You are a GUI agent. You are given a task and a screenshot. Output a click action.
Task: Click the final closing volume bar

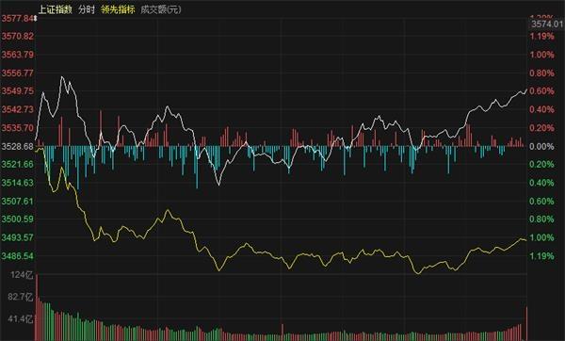pyautogui.click(x=526, y=324)
